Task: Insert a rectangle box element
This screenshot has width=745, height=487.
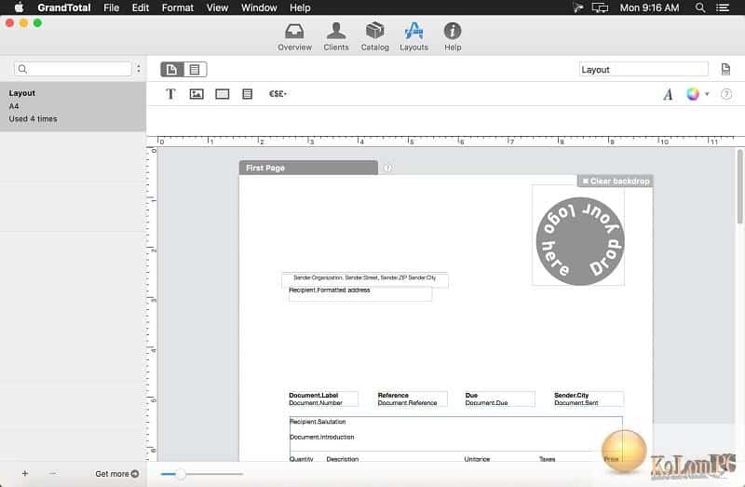Action: [x=222, y=94]
